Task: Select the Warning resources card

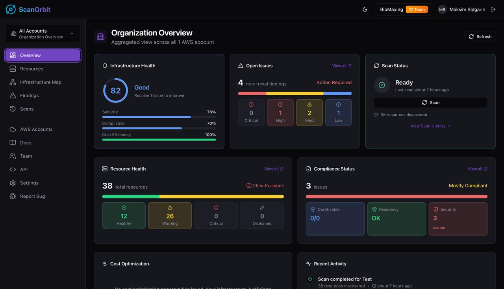Action: (170, 215)
